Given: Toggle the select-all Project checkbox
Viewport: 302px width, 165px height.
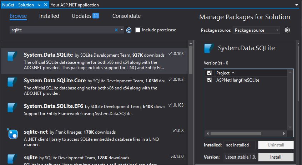Looking at the screenshot, I should 209,73.
